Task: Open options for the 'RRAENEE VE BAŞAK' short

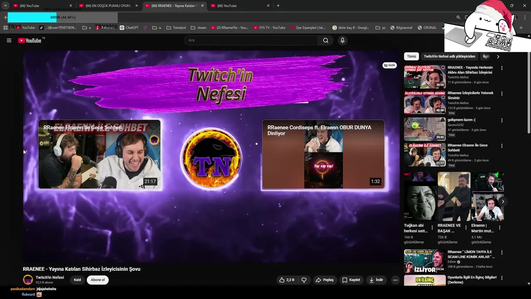Action: tap(466, 228)
